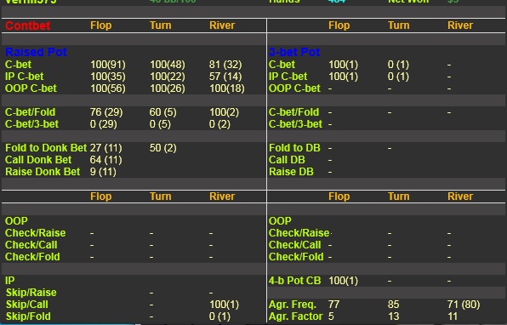Click the red 'Contbet' header label

pyautogui.click(x=28, y=26)
